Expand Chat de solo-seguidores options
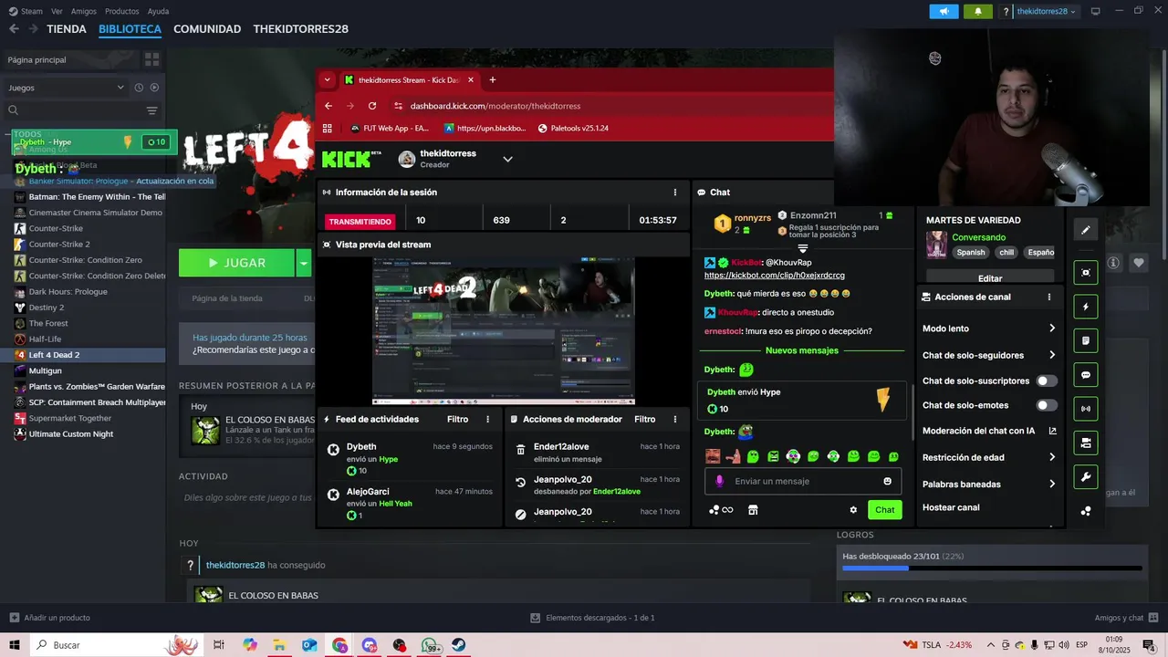Screen dimensions: 1168x657 click(1052, 355)
